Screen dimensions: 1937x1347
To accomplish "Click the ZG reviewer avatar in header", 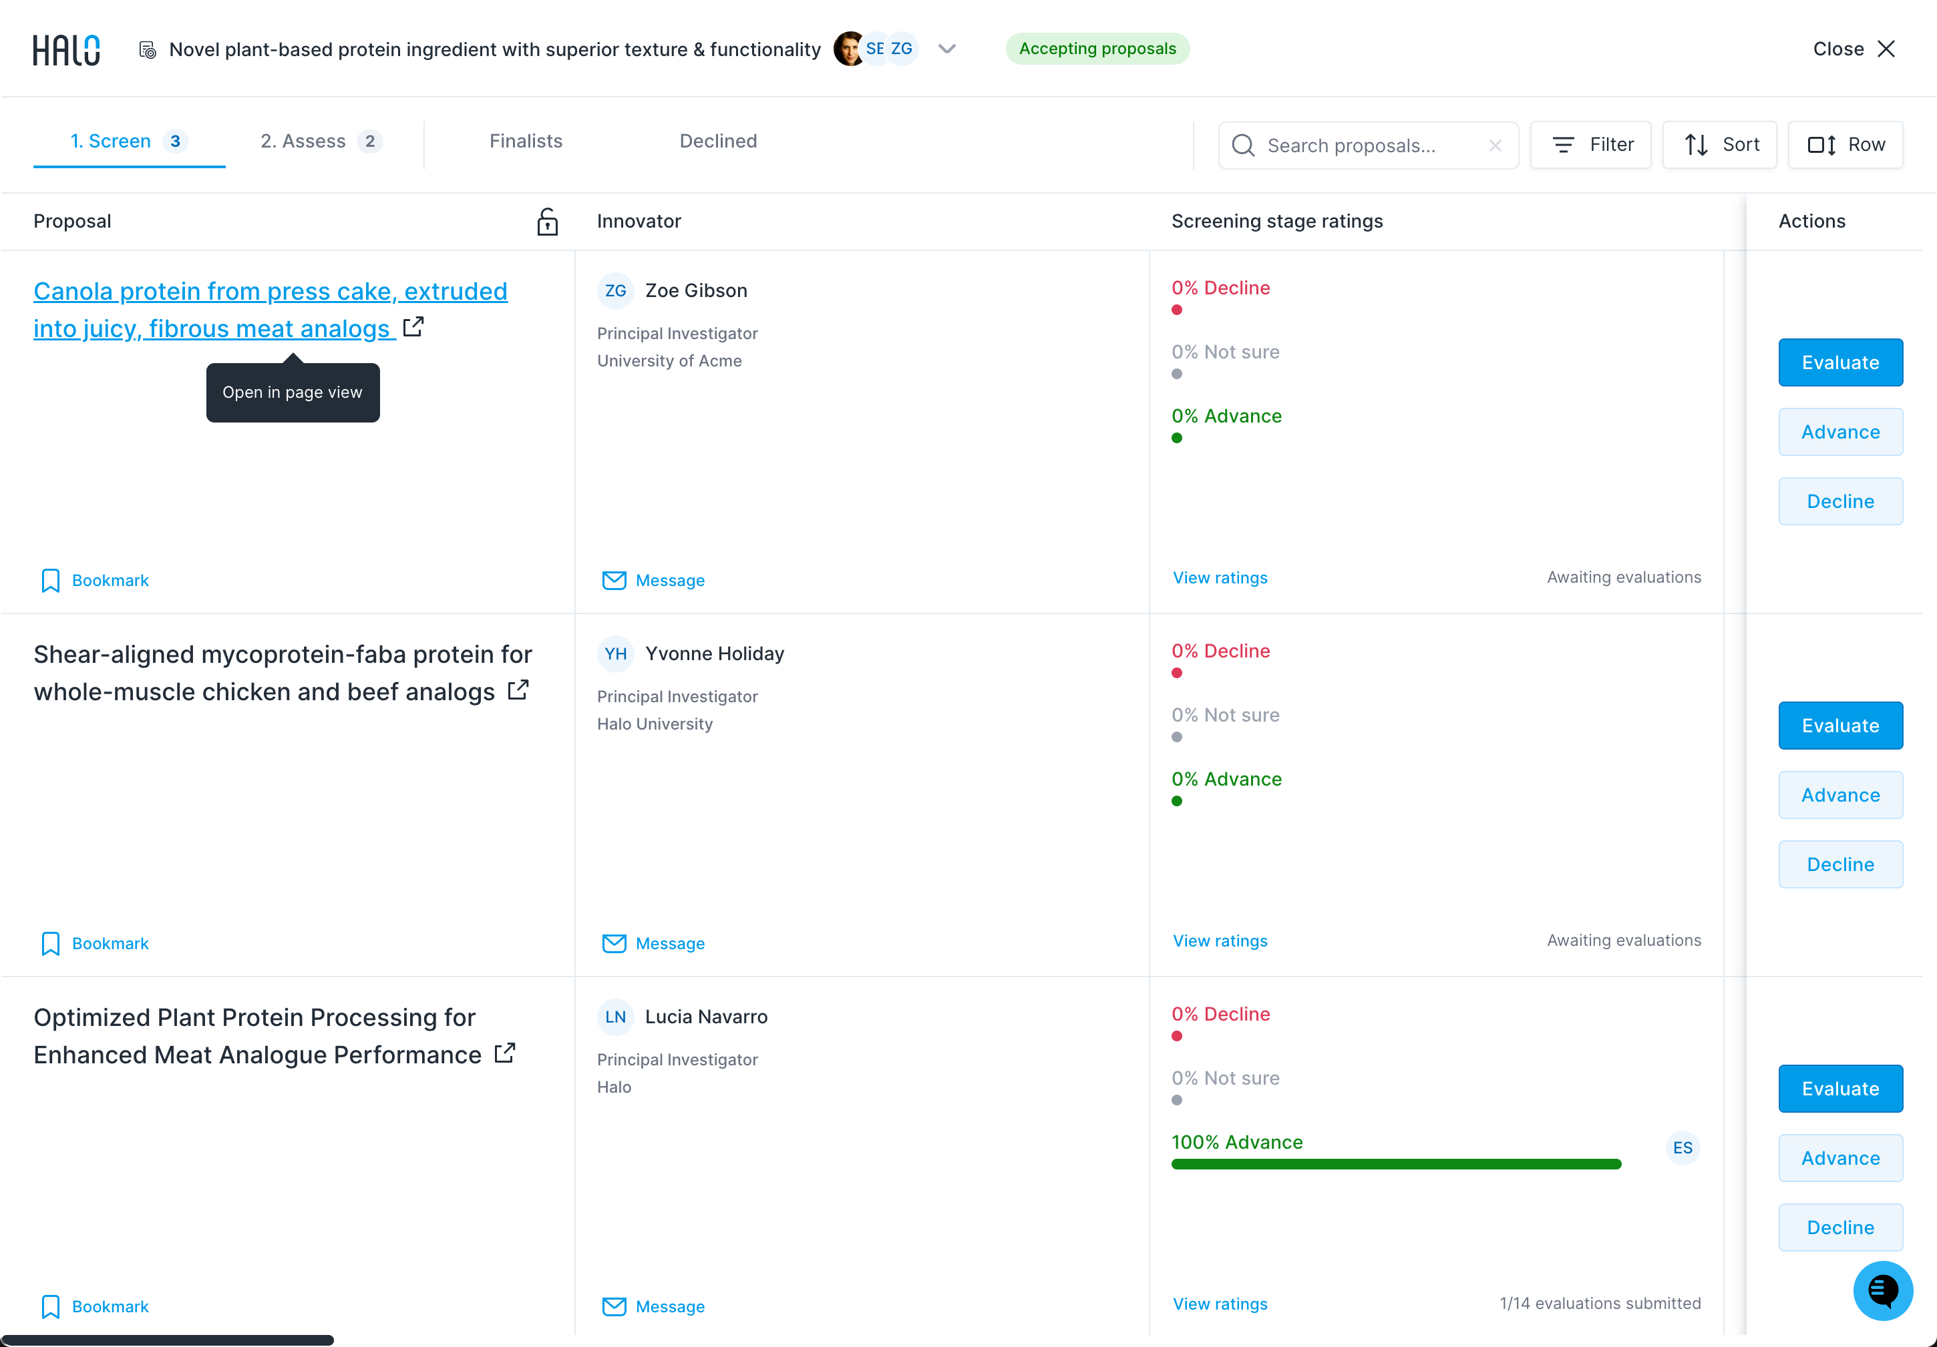I will point(902,49).
